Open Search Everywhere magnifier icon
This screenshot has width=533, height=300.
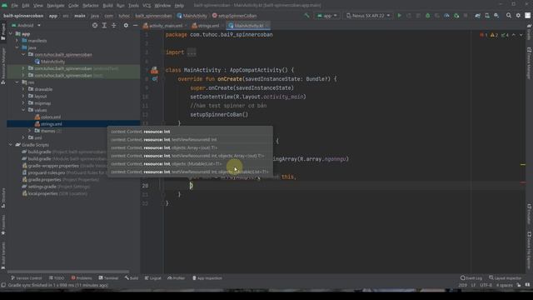coord(509,16)
